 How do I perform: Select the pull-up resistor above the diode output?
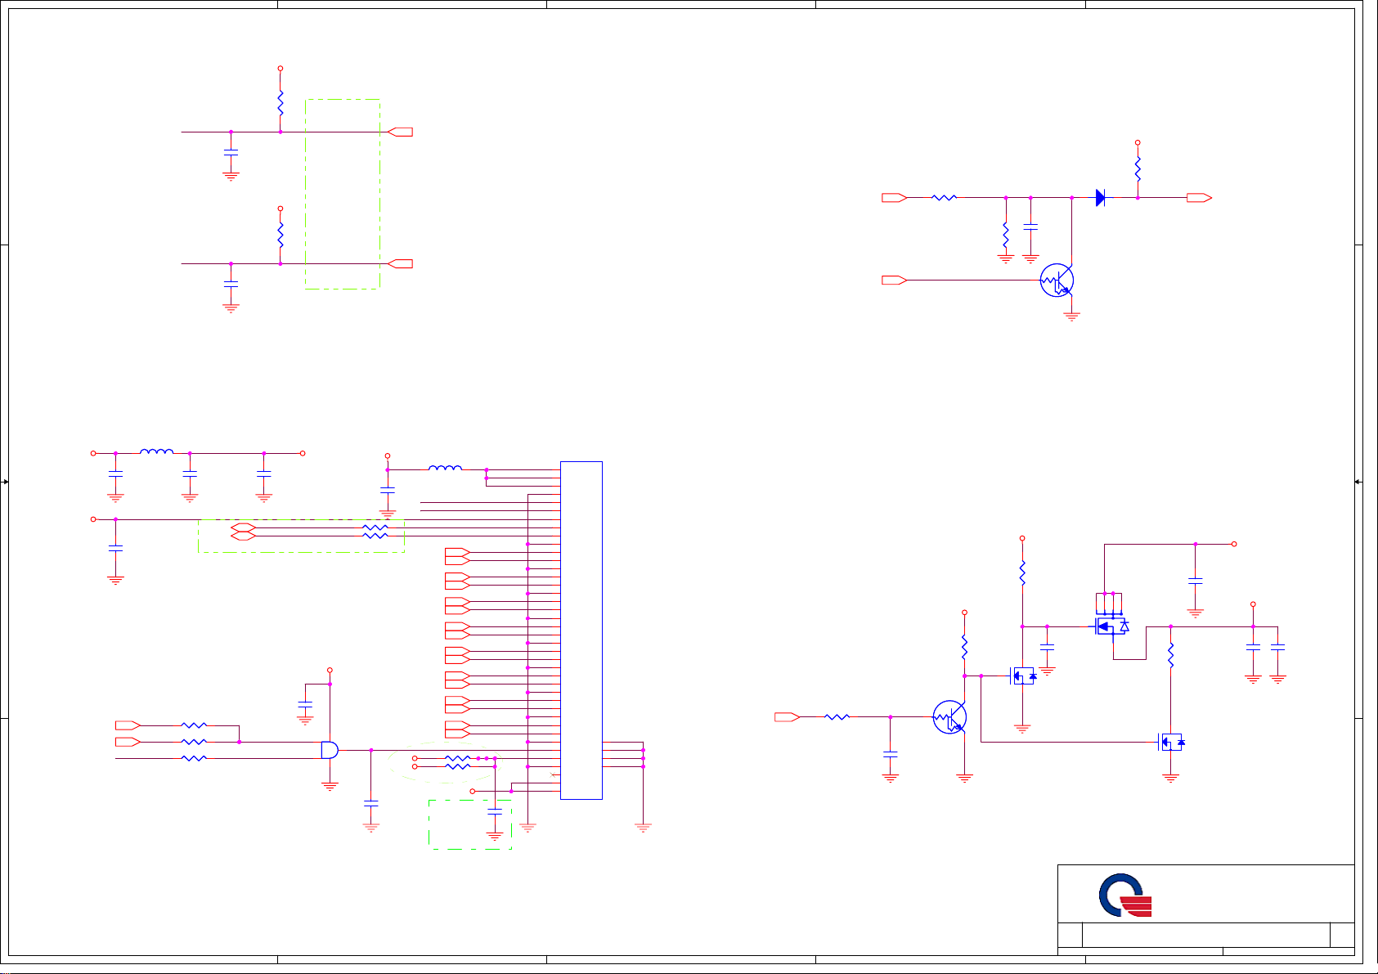pos(1138,169)
